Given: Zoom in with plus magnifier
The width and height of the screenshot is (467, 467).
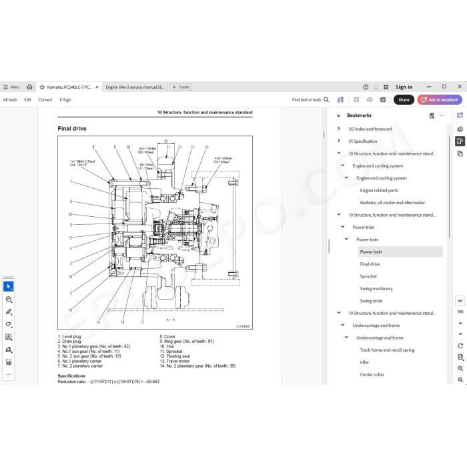Looking at the screenshot, I should coord(460,368).
